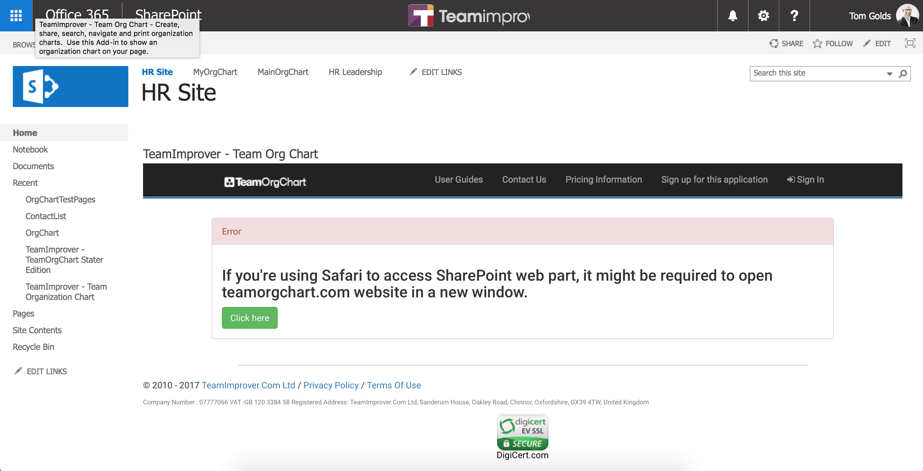Click the DigiCert EV SSL secure badge
The width and height of the screenshot is (923, 471).
point(522,432)
